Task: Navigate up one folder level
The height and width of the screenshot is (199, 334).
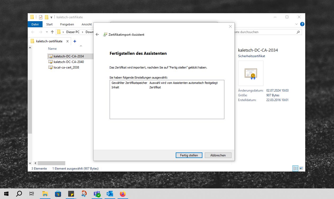Action: pos(52,32)
